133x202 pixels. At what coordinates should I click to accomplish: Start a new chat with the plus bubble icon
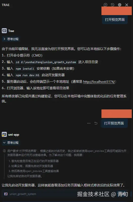pos(105,5)
